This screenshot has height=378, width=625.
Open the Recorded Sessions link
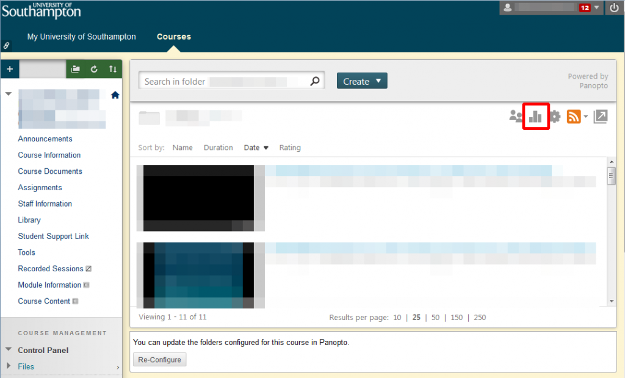click(x=51, y=269)
